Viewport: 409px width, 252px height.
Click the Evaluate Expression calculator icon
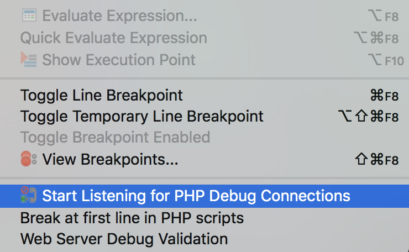[x=29, y=15]
